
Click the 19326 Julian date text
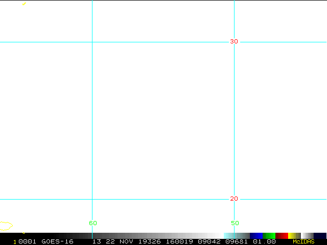click(154, 241)
